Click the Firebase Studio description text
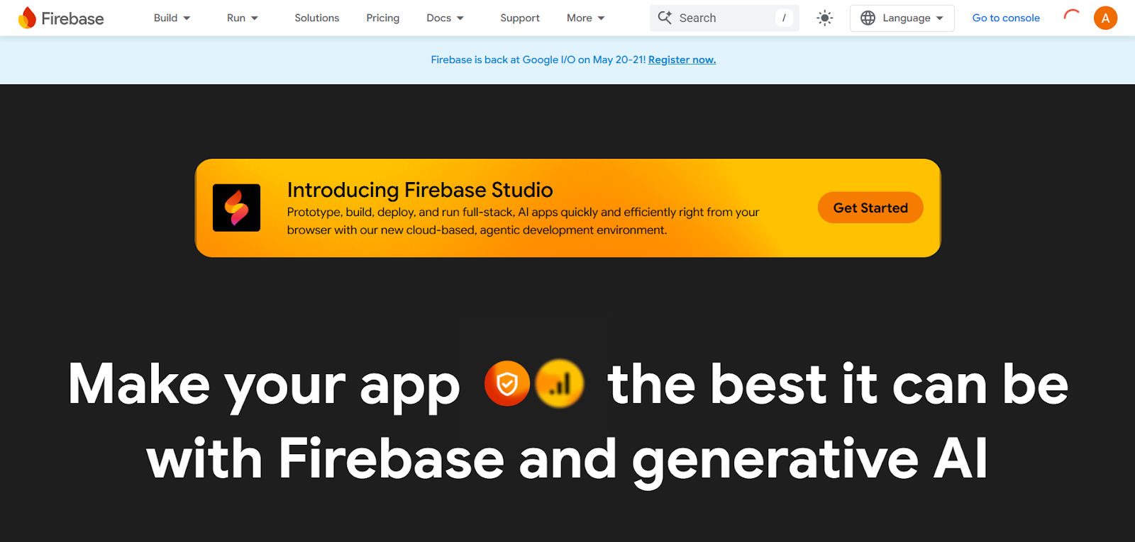 click(x=523, y=221)
